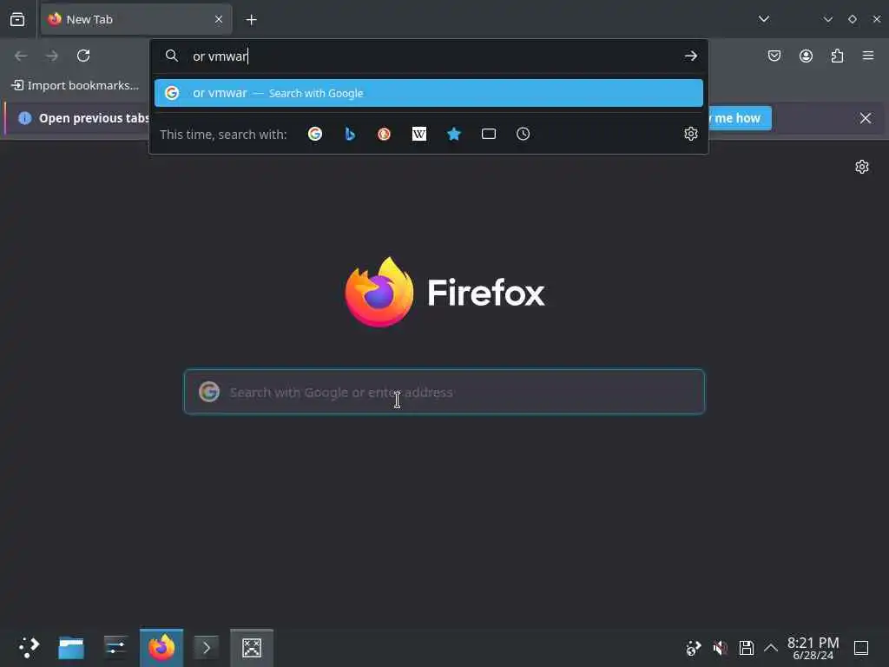Screen dimensions: 889x667
Task: Expand hidden system tray icons arrow
Action: (771, 648)
